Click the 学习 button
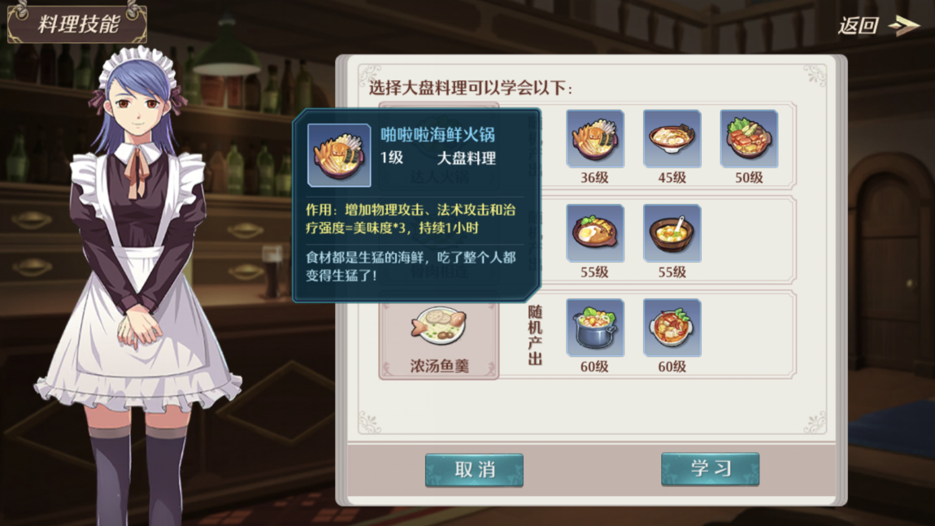The width and height of the screenshot is (935, 526). pyautogui.click(x=711, y=469)
